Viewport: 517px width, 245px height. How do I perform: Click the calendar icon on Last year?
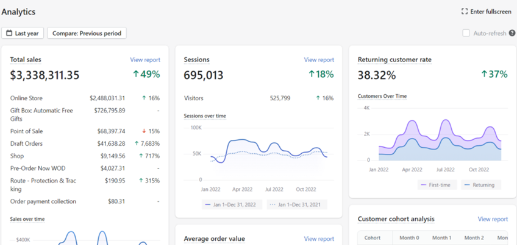pyautogui.click(x=10, y=33)
